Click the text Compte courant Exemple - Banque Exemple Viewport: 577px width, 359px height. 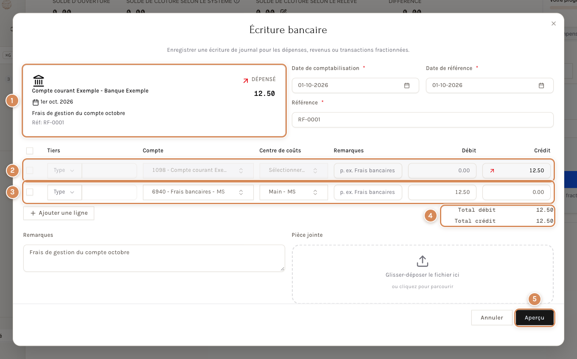(x=90, y=91)
